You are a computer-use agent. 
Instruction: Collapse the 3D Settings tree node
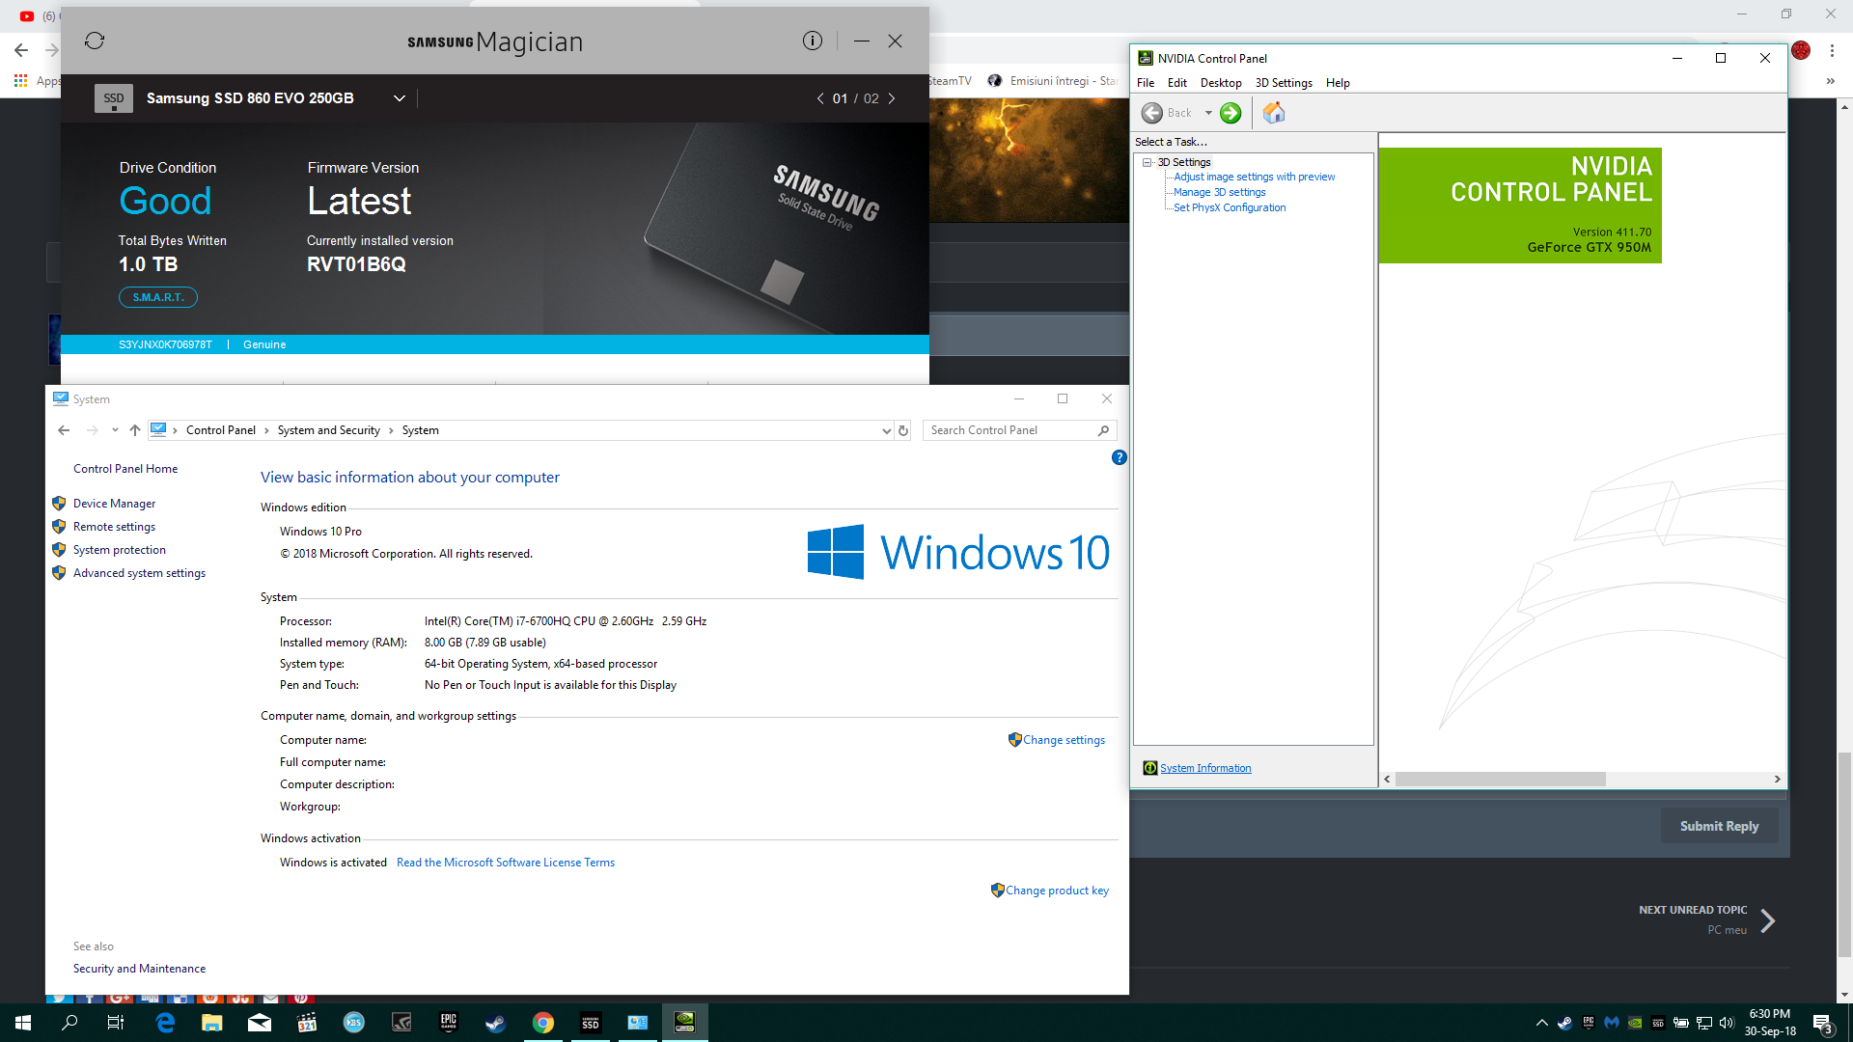pyautogui.click(x=1147, y=162)
